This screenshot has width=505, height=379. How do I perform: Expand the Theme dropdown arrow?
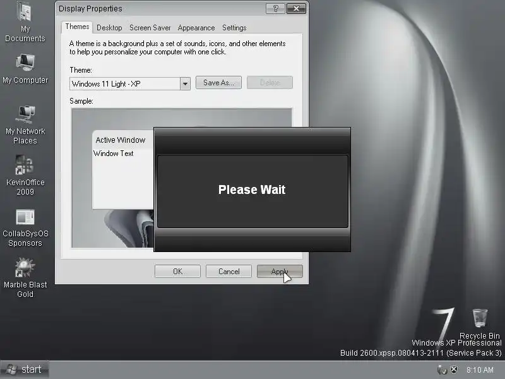coord(185,84)
